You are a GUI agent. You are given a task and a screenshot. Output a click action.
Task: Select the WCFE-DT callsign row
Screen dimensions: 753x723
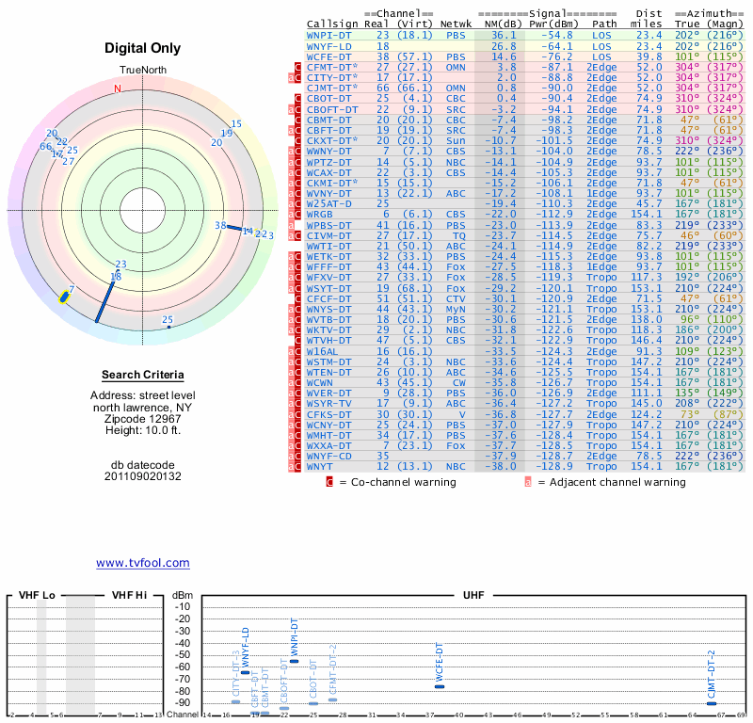click(329, 56)
